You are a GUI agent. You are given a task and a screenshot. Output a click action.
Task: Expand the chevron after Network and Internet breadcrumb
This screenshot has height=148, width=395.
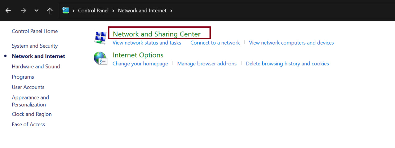click(x=171, y=10)
